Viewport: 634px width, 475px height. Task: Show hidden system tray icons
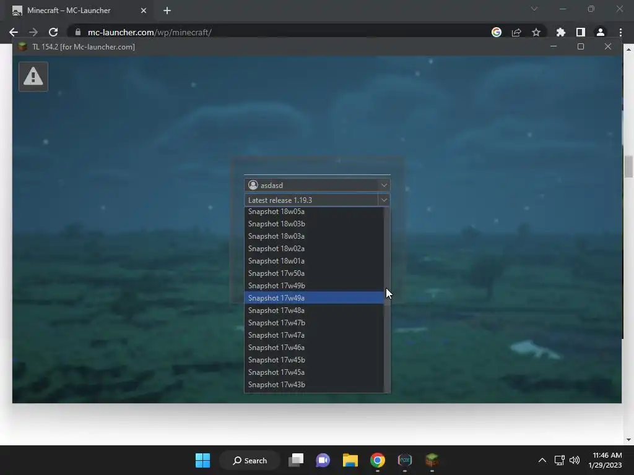(x=542, y=460)
